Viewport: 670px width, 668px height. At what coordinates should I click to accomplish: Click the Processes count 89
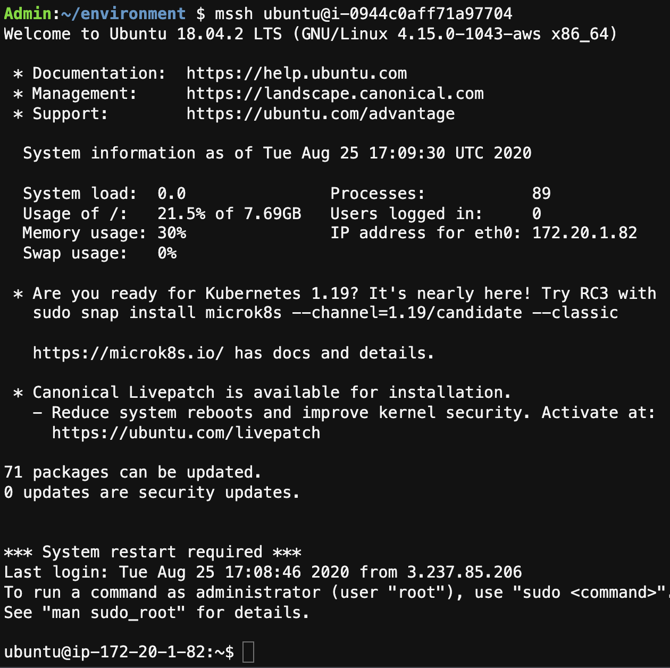(541, 194)
